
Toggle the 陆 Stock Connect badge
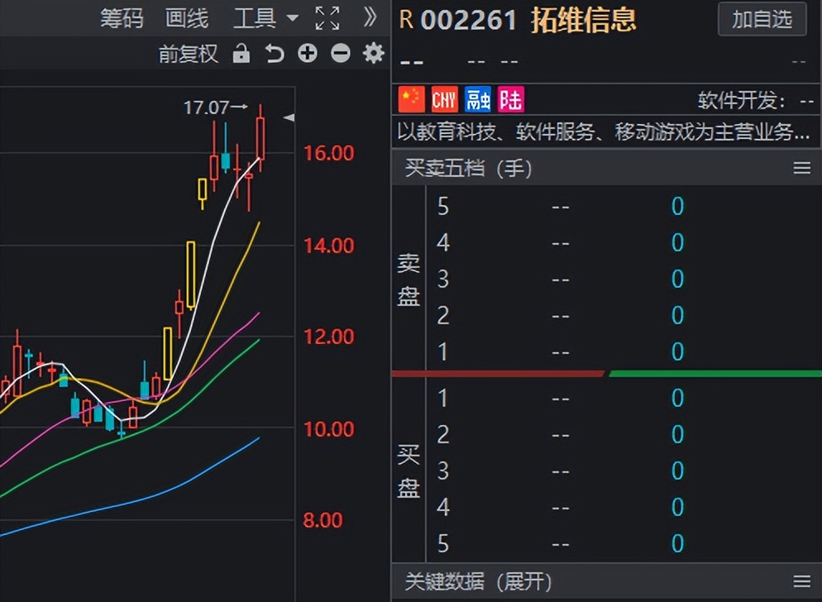(x=510, y=99)
